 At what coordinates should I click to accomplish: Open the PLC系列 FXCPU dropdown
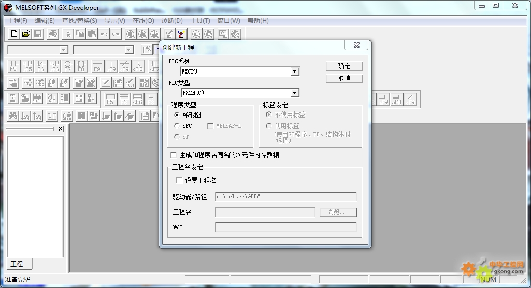294,71
